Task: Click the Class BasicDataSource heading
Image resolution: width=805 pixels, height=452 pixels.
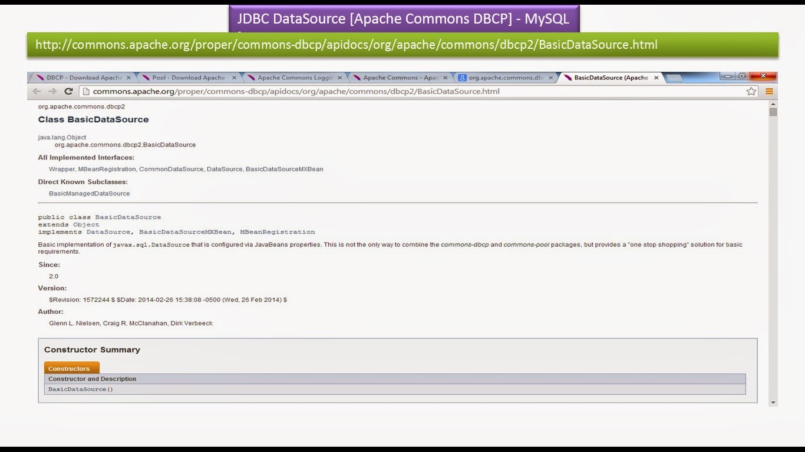Action: click(x=93, y=119)
